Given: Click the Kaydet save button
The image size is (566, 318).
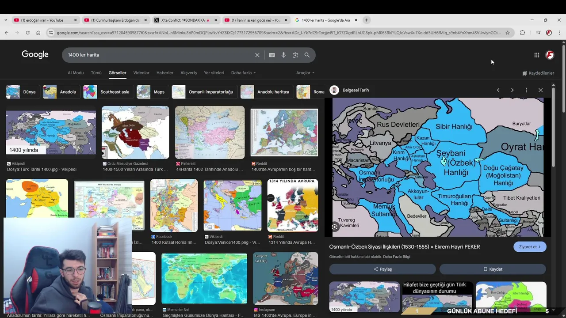Looking at the screenshot, I should point(493,269).
